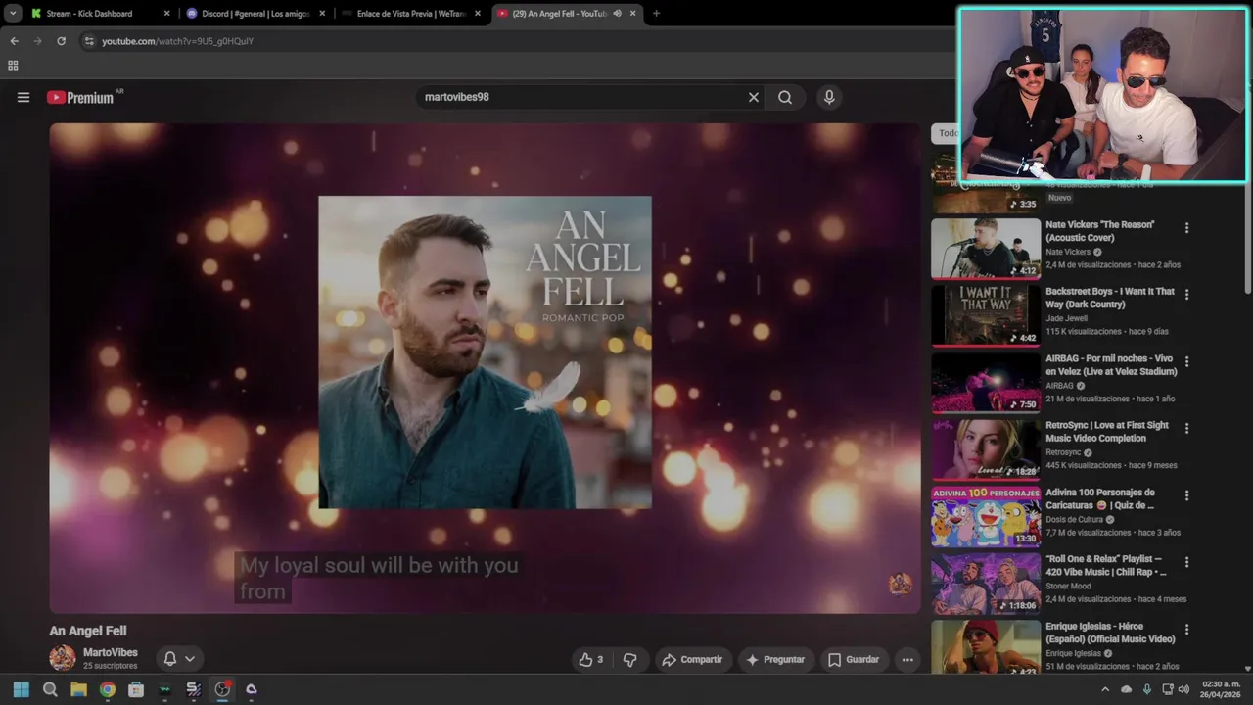
Task: Click in the martovibes98 search field
Action: (580, 97)
